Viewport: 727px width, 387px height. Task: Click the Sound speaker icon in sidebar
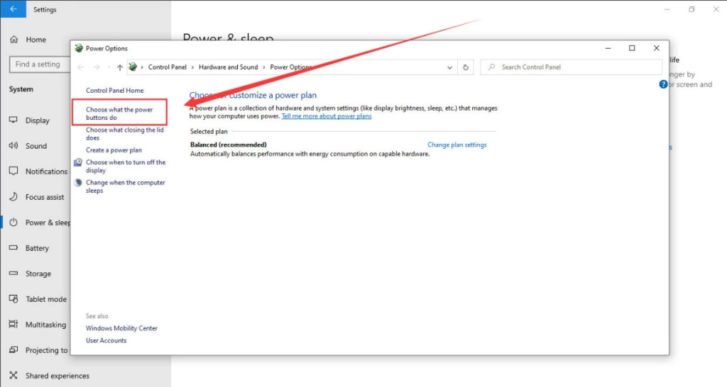(x=13, y=146)
